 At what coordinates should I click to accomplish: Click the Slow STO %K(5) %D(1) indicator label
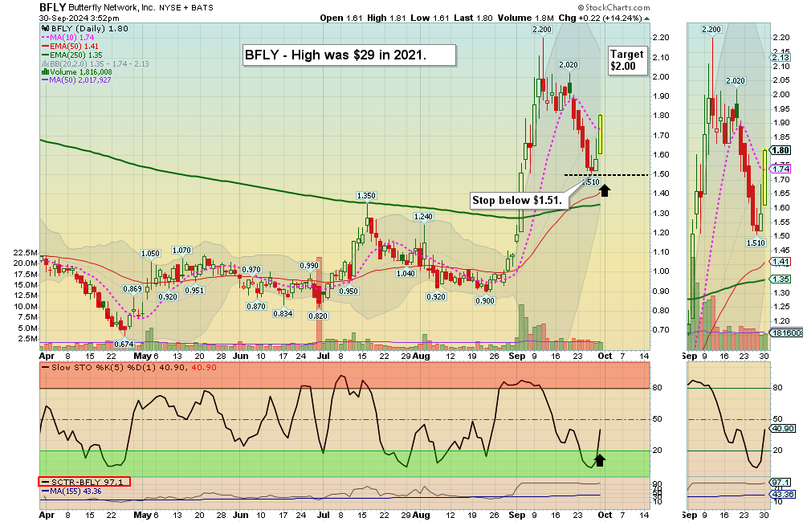[129, 368]
